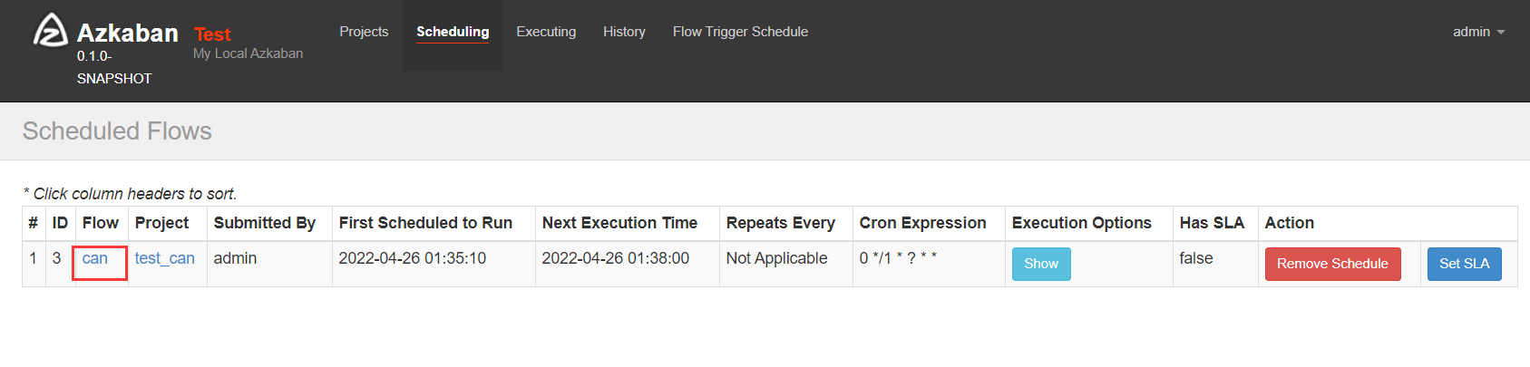Go to the Projects tab
This screenshot has height=367, width=1530.
[364, 32]
